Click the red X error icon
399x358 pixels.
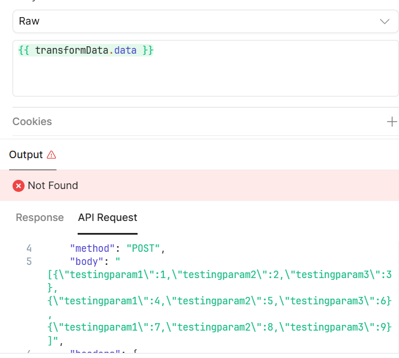pyautogui.click(x=18, y=186)
